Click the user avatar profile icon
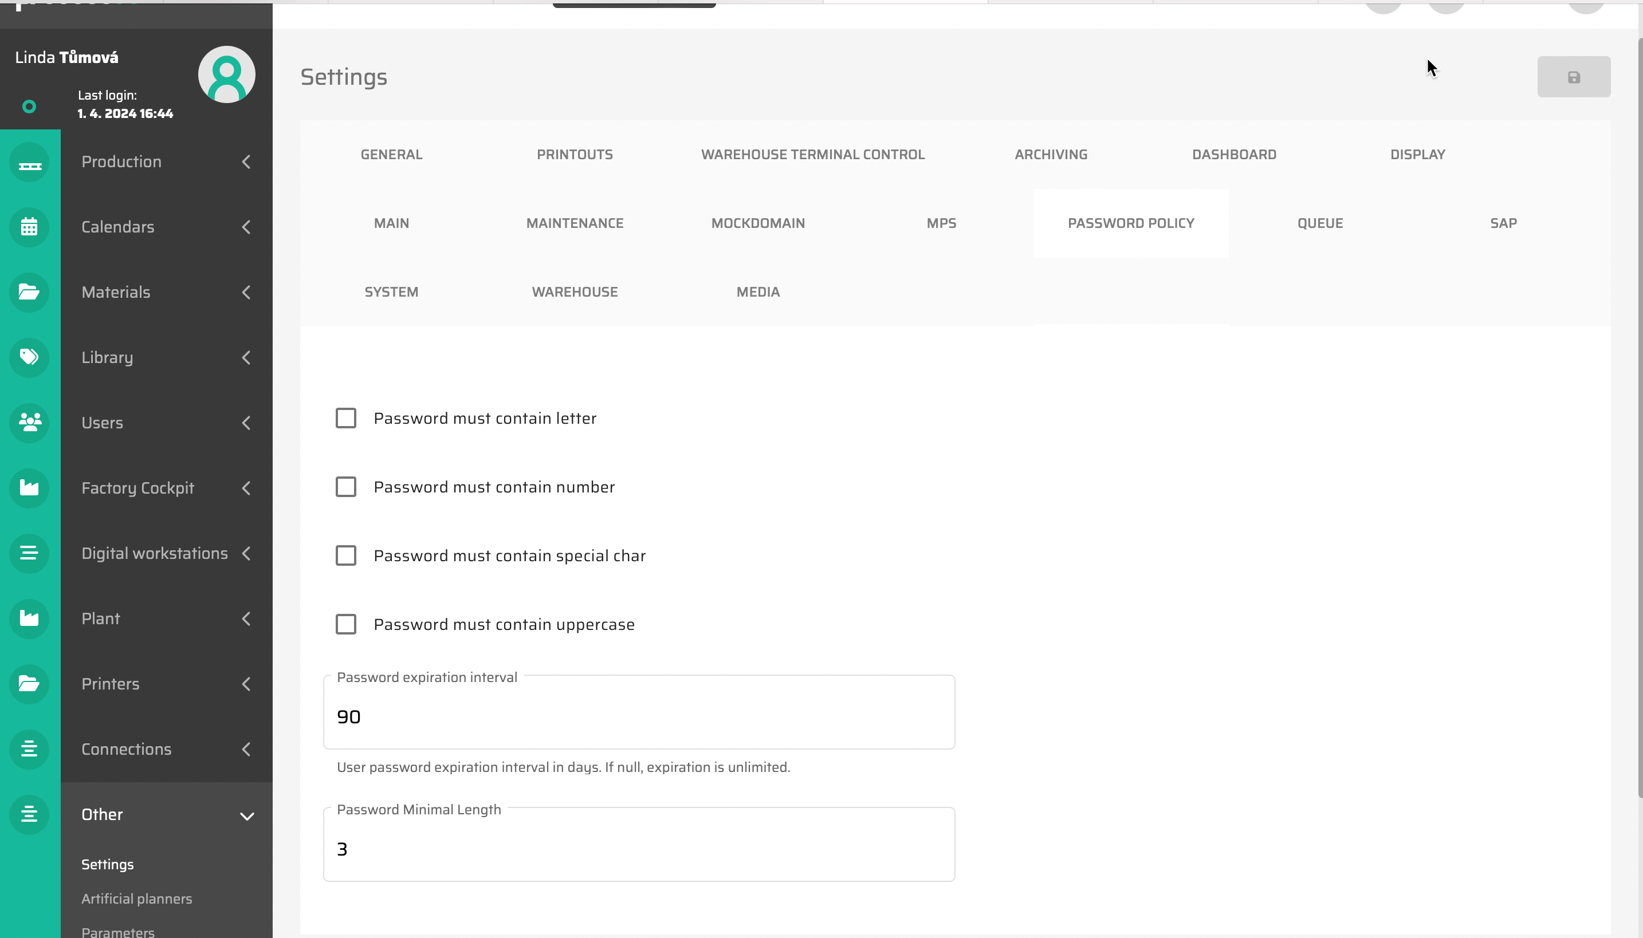This screenshot has width=1643, height=938. click(x=226, y=74)
